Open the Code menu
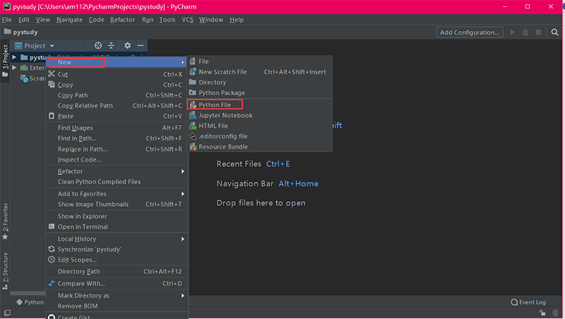 point(97,20)
